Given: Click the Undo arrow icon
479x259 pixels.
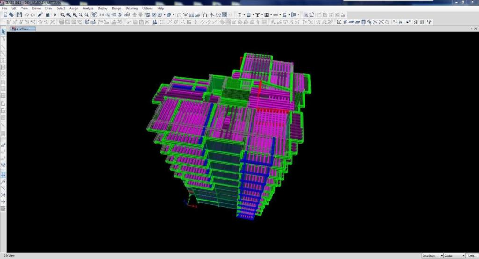Looking at the screenshot, I should pyautogui.click(x=26, y=15).
